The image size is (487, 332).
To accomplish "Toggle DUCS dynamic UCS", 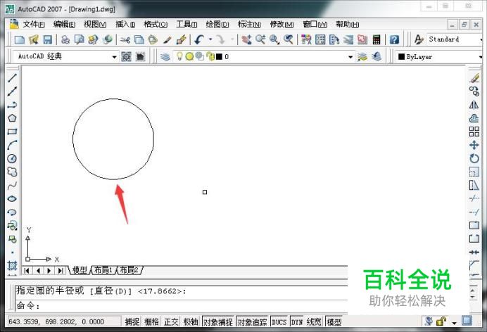I will coord(279,321).
